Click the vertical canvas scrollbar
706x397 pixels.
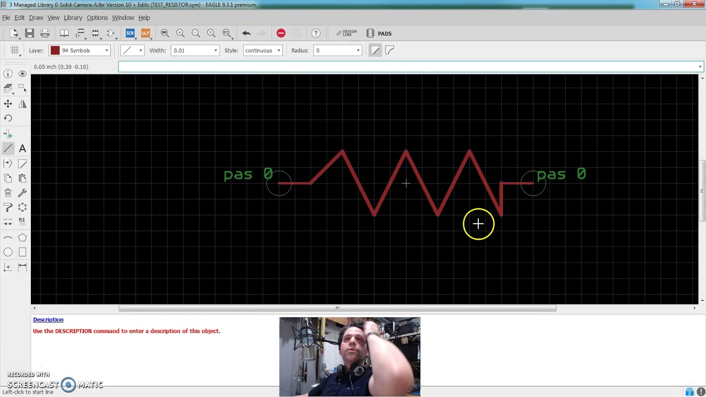702,190
